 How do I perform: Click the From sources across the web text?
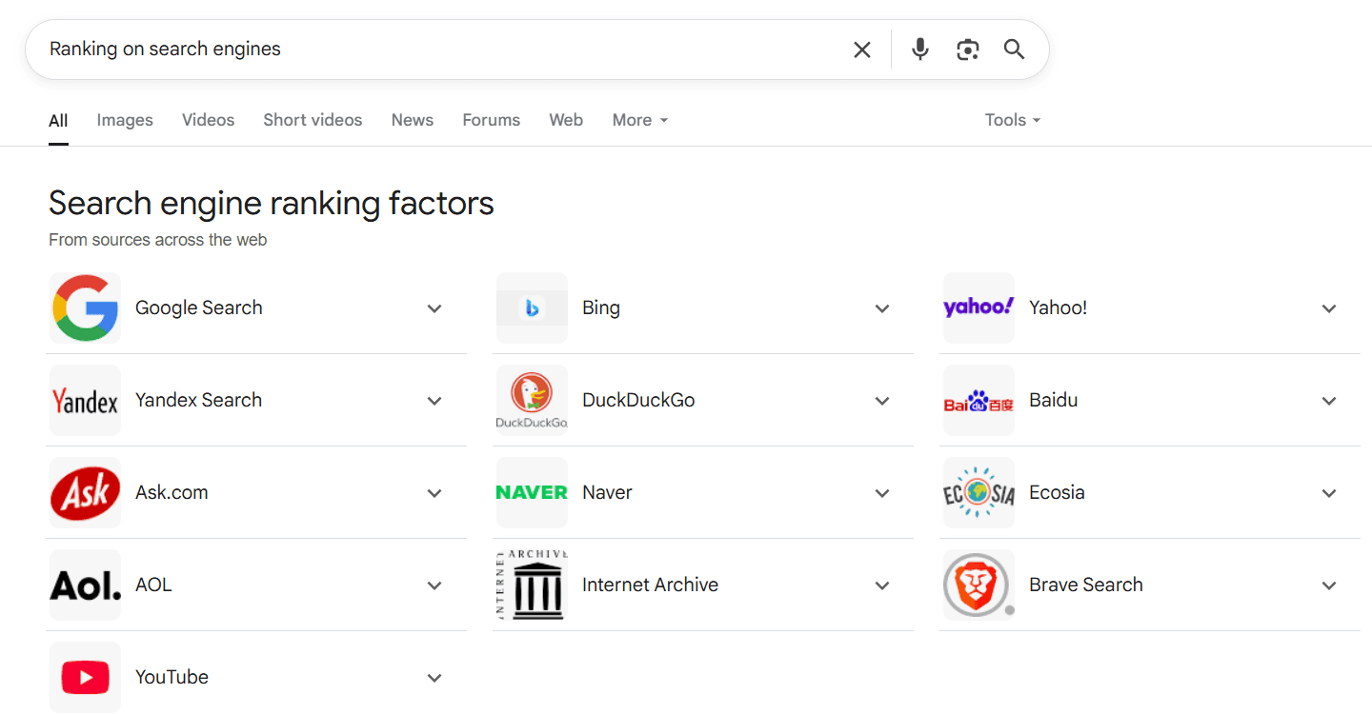click(158, 240)
